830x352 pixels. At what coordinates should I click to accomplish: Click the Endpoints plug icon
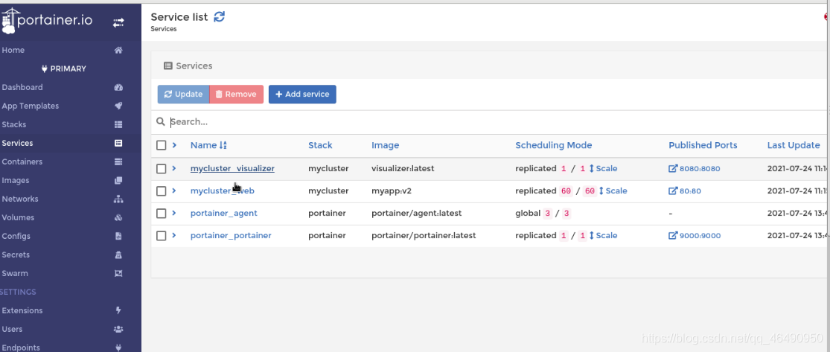[x=118, y=348]
